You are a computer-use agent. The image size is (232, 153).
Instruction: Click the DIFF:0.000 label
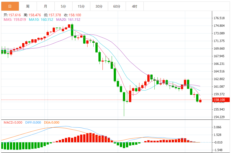pos(33,123)
